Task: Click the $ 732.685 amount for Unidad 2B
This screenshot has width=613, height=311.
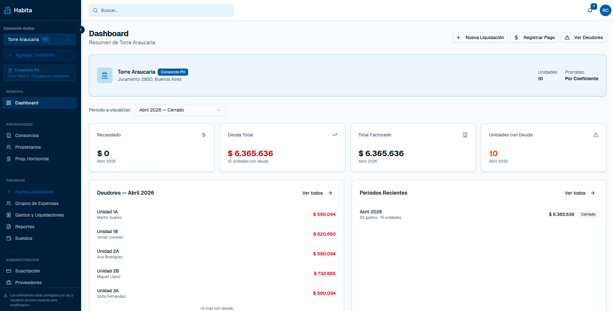Action: point(325,273)
